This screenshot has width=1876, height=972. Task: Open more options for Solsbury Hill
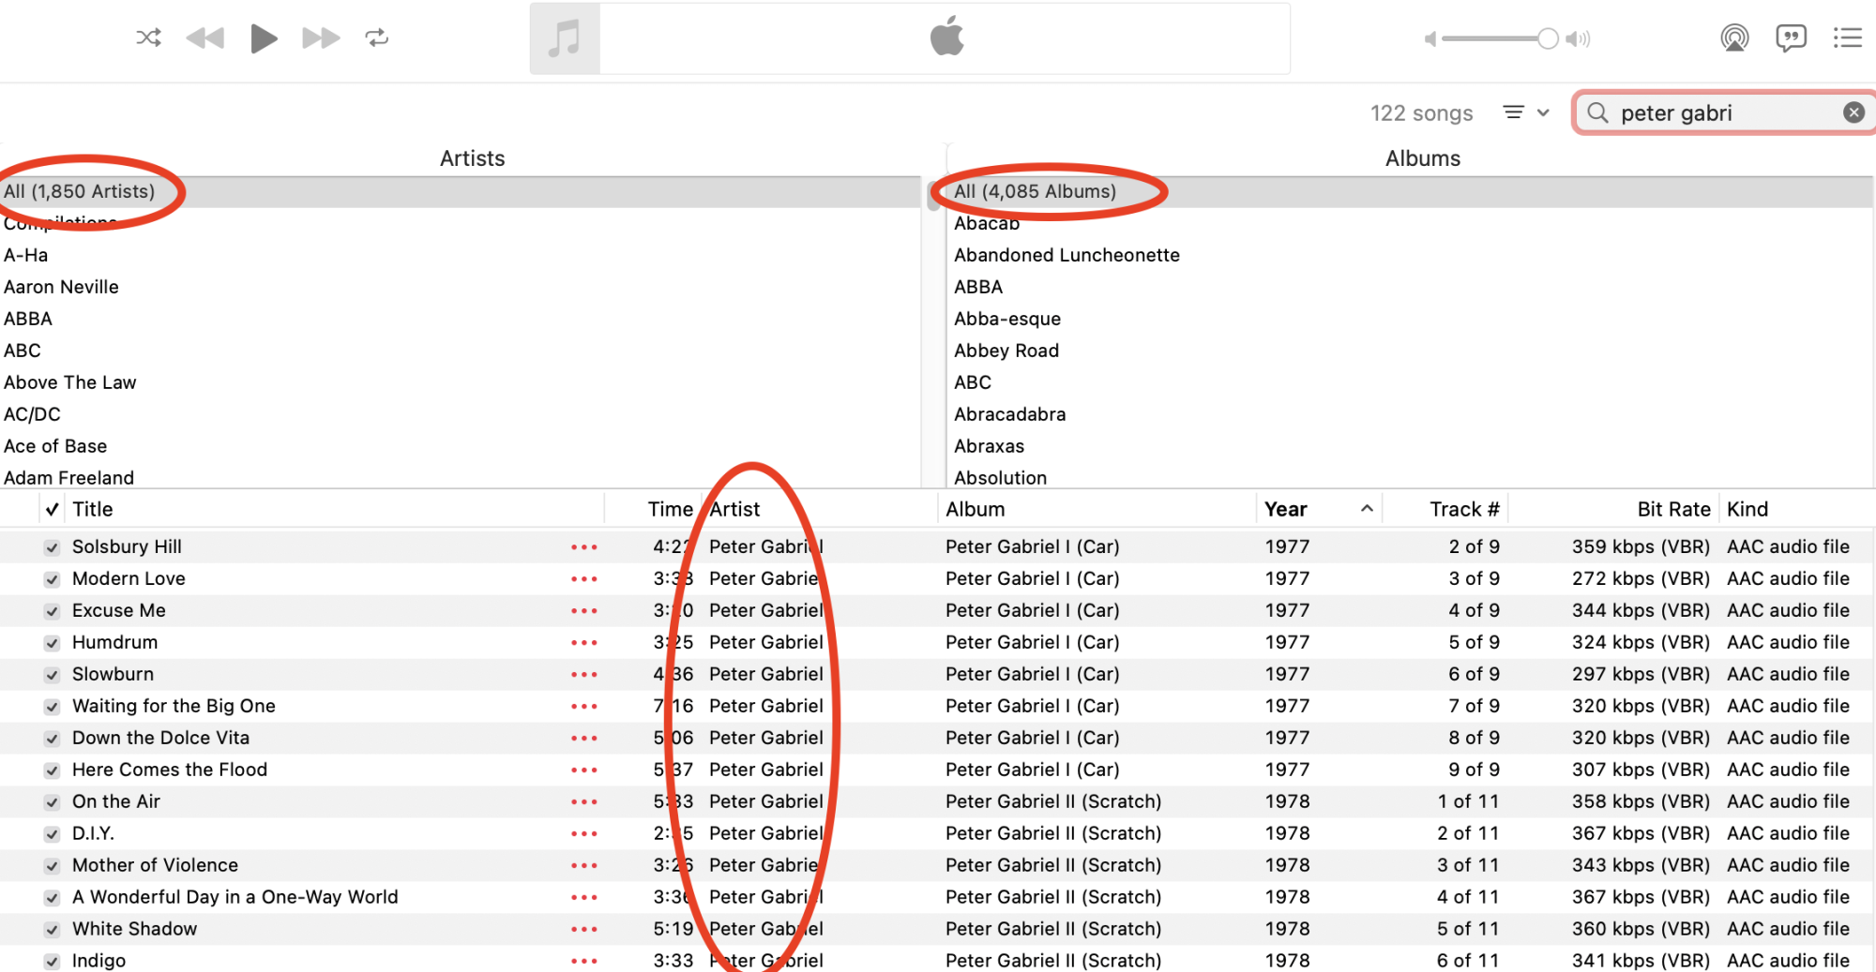[x=583, y=547]
